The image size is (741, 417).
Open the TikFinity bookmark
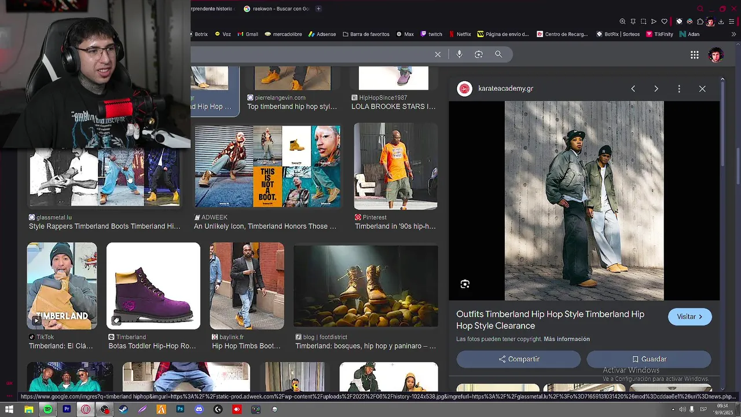(659, 34)
